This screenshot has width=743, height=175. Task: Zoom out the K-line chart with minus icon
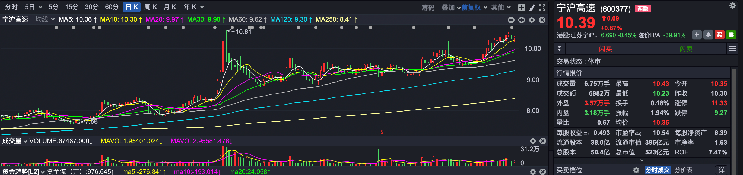tap(511, 20)
